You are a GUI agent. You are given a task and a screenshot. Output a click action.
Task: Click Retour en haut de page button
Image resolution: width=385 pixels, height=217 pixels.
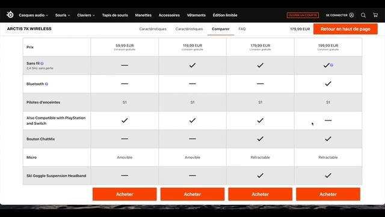pyautogui.click(x=345, y=29)
